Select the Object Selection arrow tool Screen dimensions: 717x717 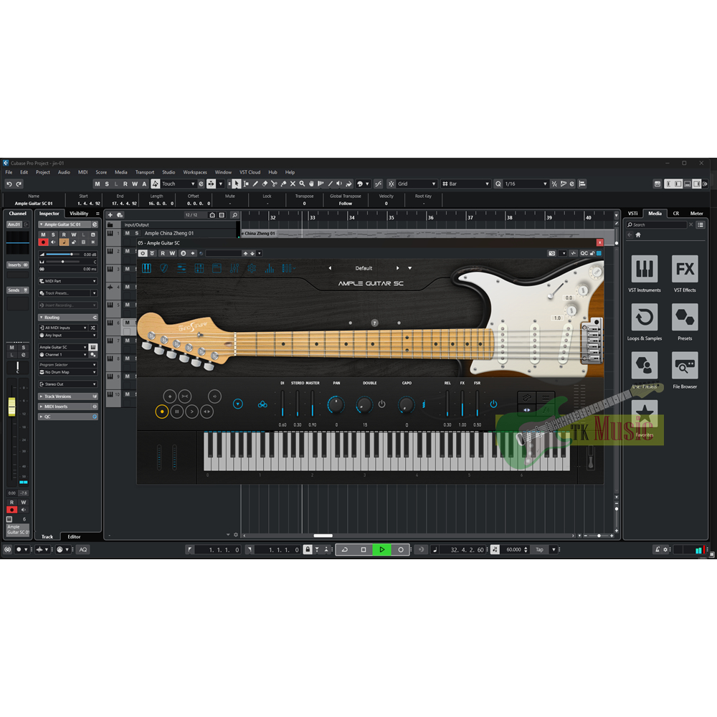click(237, 184)
